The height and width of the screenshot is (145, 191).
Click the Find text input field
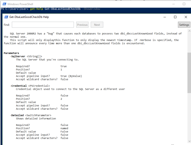pos(43,25)
